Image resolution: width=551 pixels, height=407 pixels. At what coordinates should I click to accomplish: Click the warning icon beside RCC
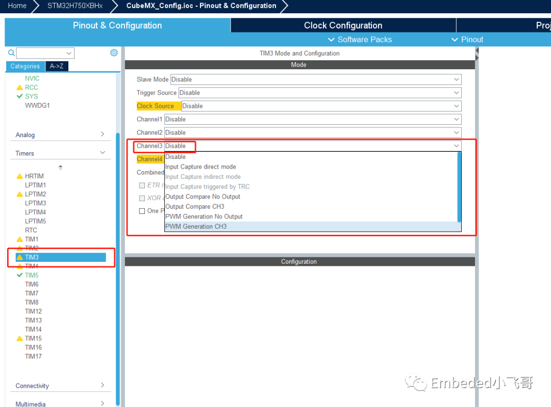click(x=20, y=88)
